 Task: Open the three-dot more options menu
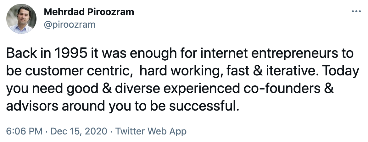pos(356,11)
